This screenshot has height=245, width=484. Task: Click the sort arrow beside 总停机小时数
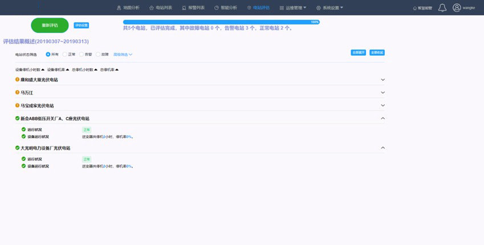coord(96,70)
